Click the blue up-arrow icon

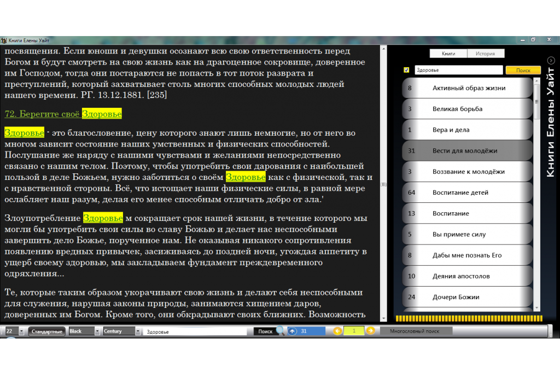[x=293, y=331]
